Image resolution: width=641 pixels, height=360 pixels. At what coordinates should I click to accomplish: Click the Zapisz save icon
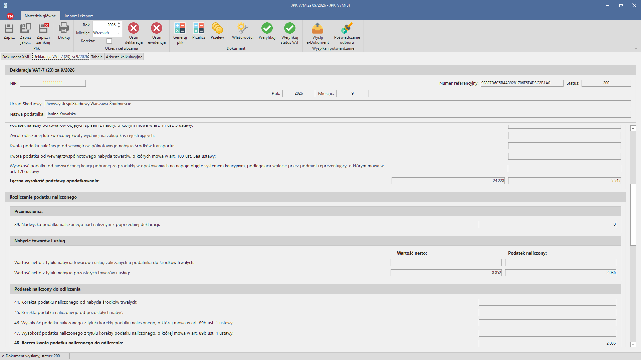coord(9,28)
